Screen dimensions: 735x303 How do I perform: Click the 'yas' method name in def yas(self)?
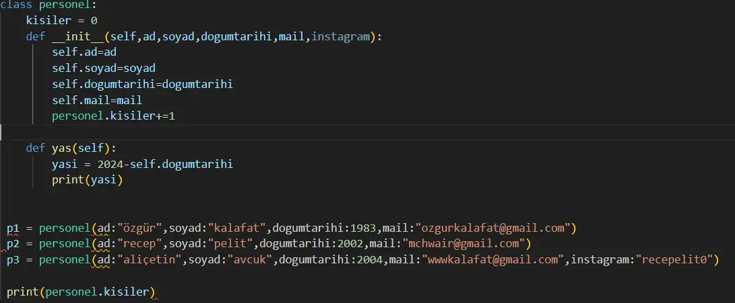pos(61,148)
